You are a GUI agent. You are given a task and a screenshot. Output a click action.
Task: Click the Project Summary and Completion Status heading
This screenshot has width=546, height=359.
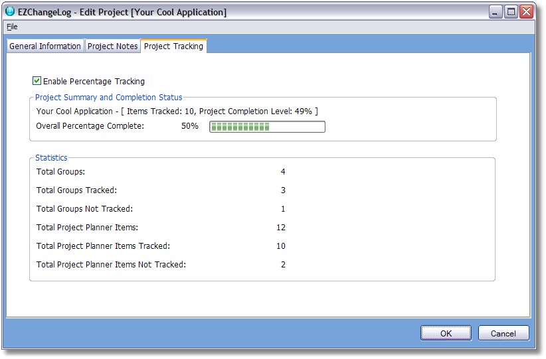(109, 98)
